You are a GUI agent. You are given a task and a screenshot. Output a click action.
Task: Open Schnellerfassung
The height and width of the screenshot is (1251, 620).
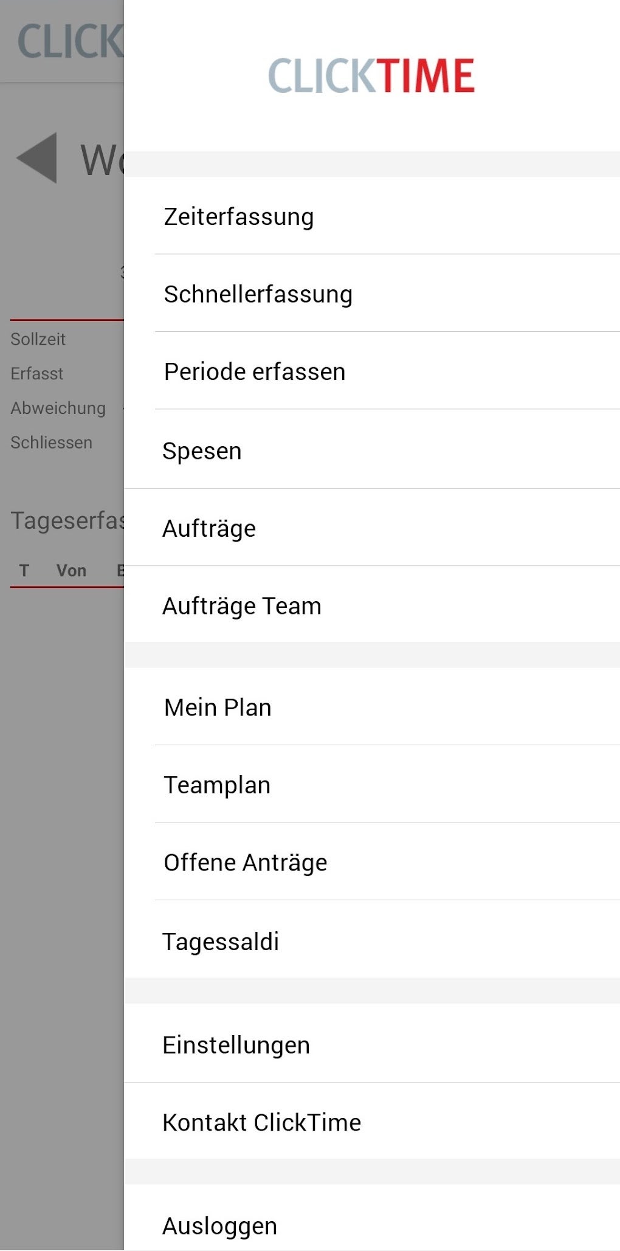258,294
